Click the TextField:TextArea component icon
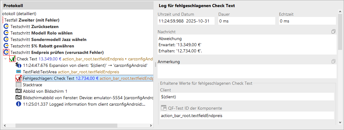This screenshot has width=344, height=130. [x=18, y=72]
